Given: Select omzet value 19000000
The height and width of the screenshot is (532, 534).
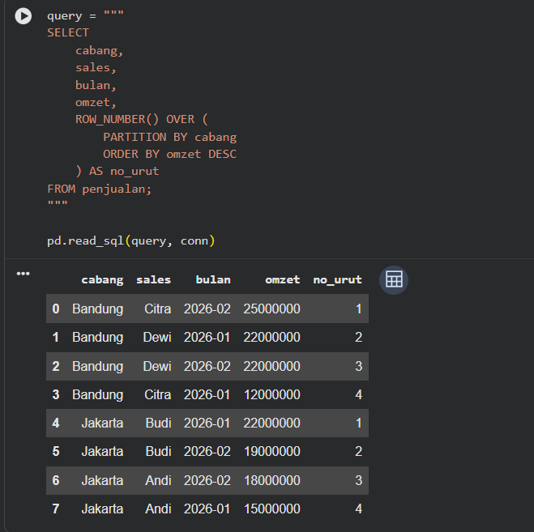Looking at the screenshot, I should 271,451.
